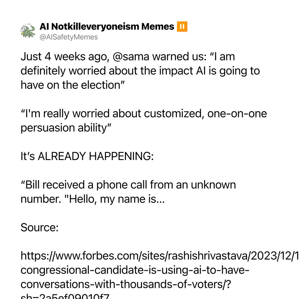Follow the forbes.com source URL line
This screenshot has width=299, height=299.
[160, 256]
